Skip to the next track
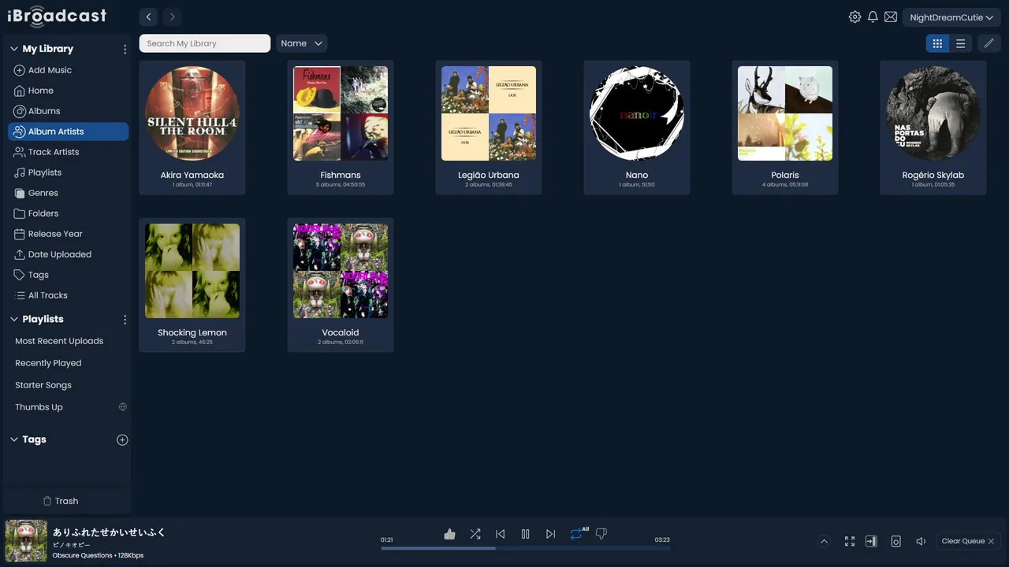This screenshot has height=567, width=1009. (551, 534)
